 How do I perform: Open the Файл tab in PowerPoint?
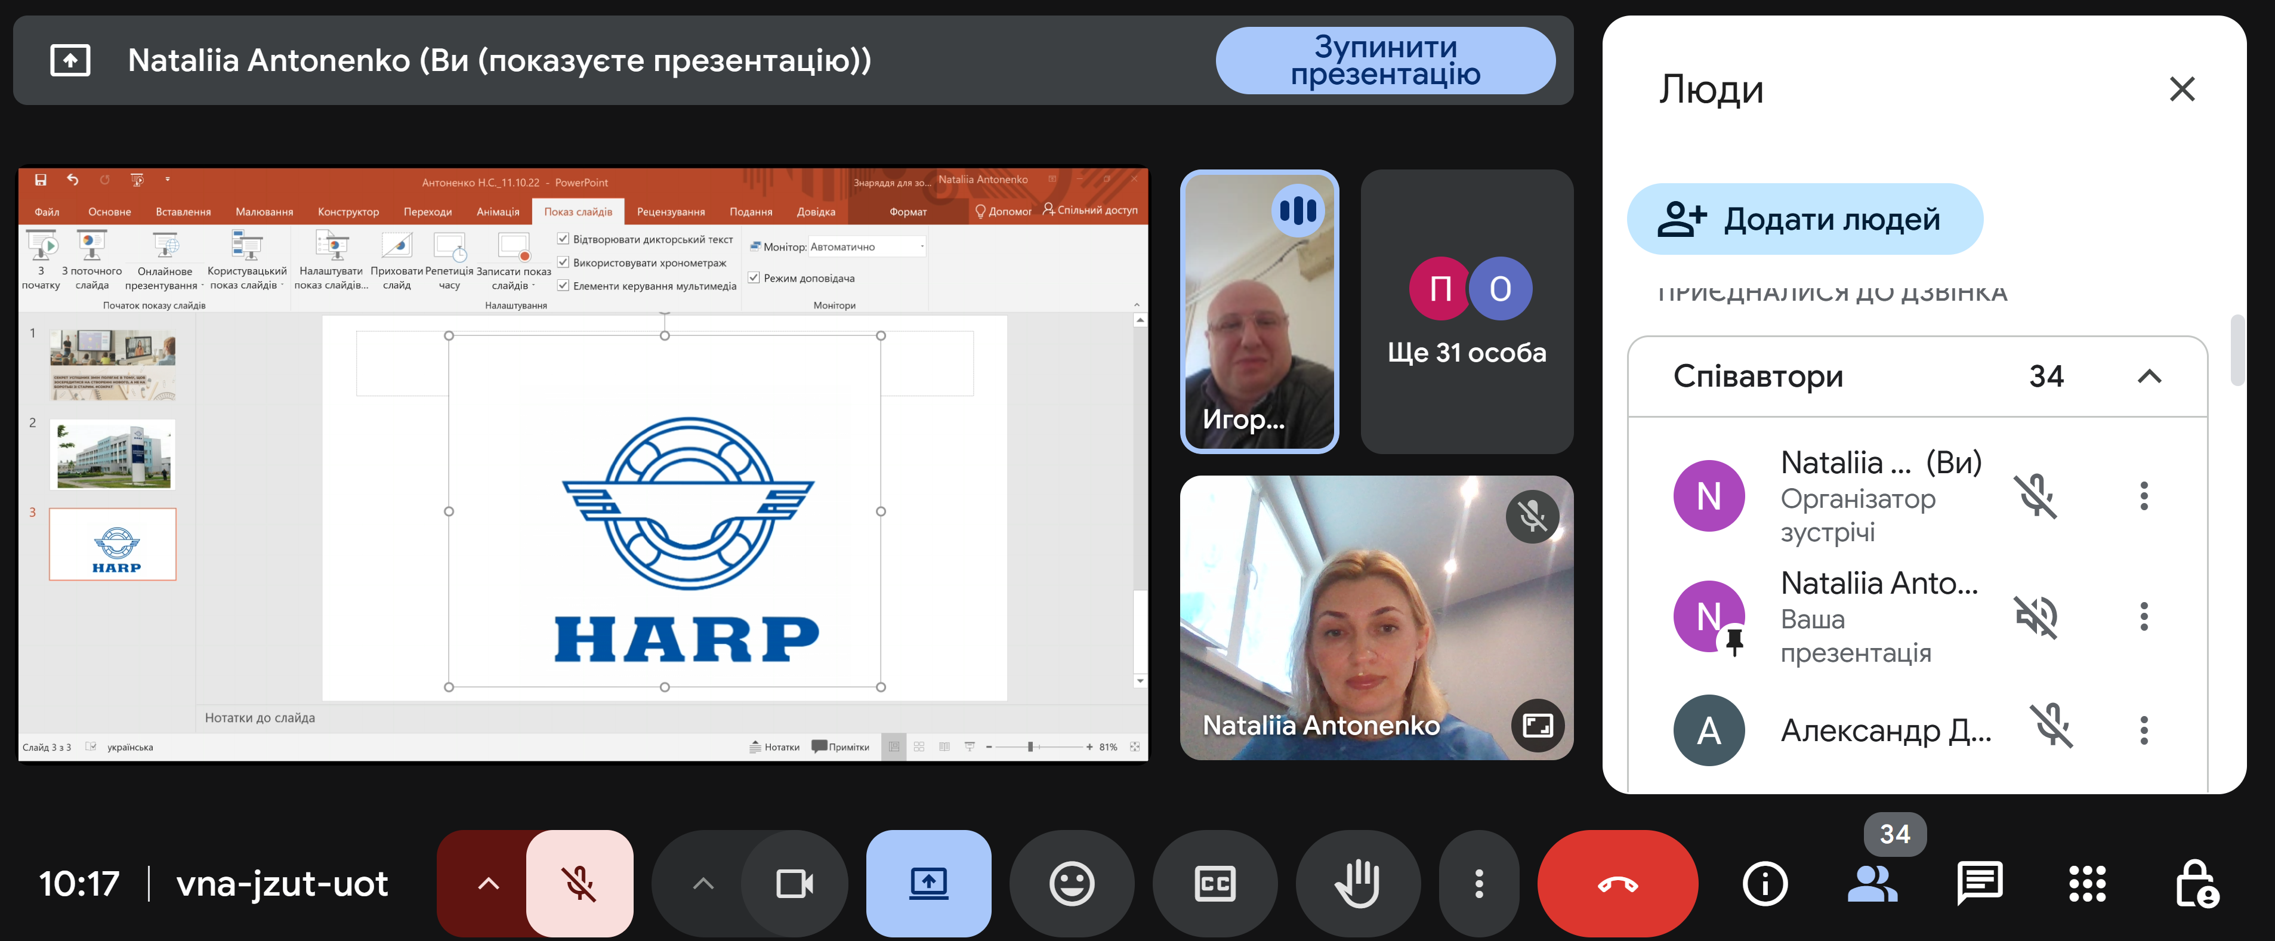(47, 211)
